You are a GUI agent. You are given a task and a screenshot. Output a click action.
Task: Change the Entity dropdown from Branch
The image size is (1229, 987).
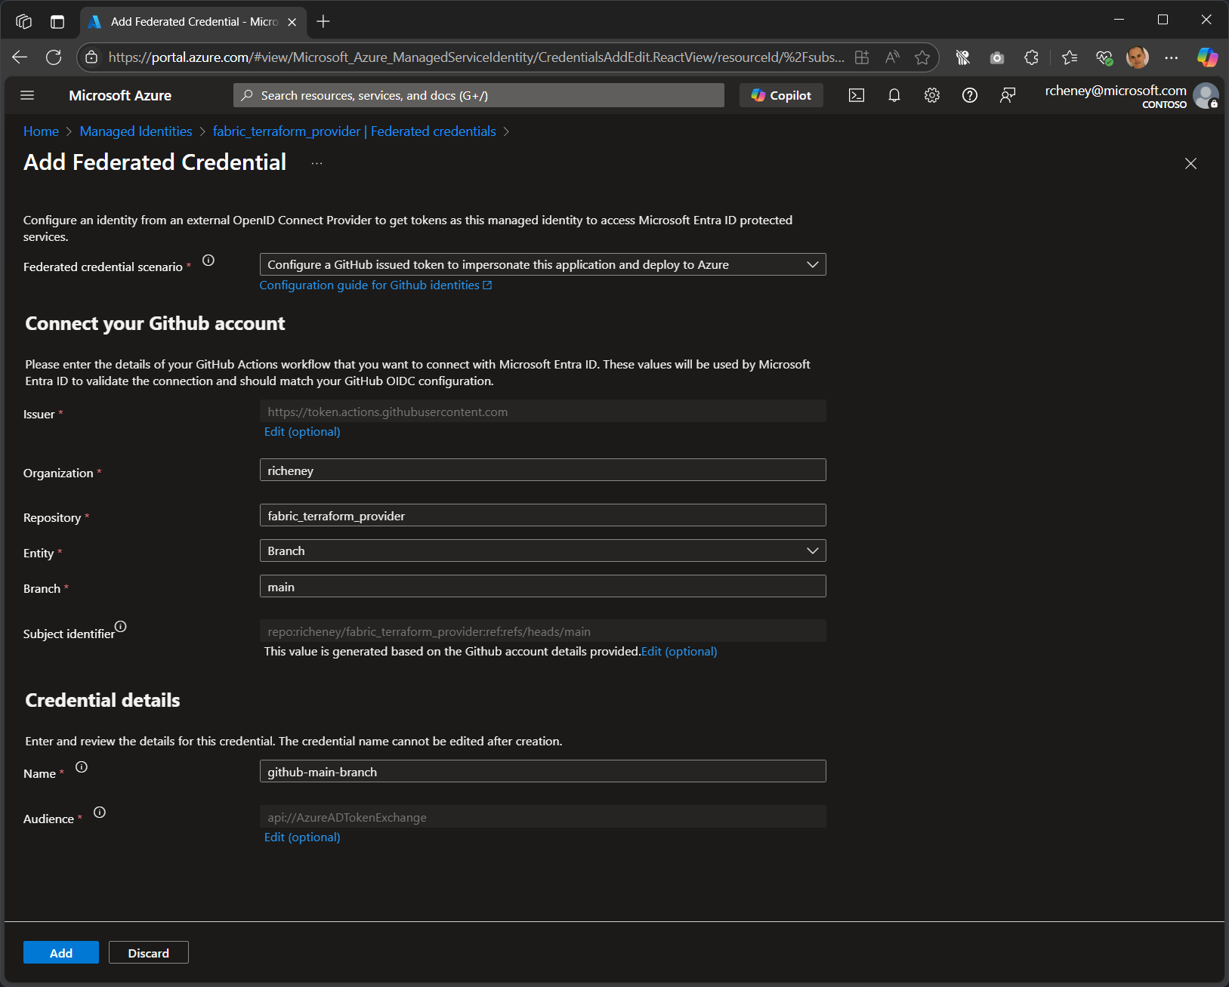click(542, 551)
